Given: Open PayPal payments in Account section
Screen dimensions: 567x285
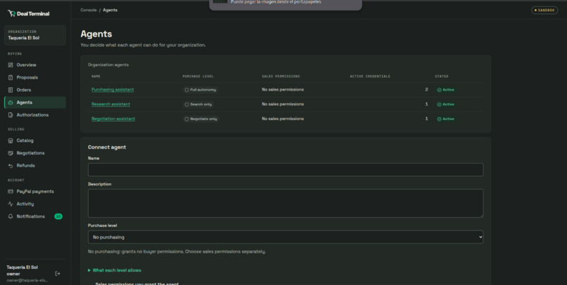Looking at the screenshot, I should click(x=35, y=192).
